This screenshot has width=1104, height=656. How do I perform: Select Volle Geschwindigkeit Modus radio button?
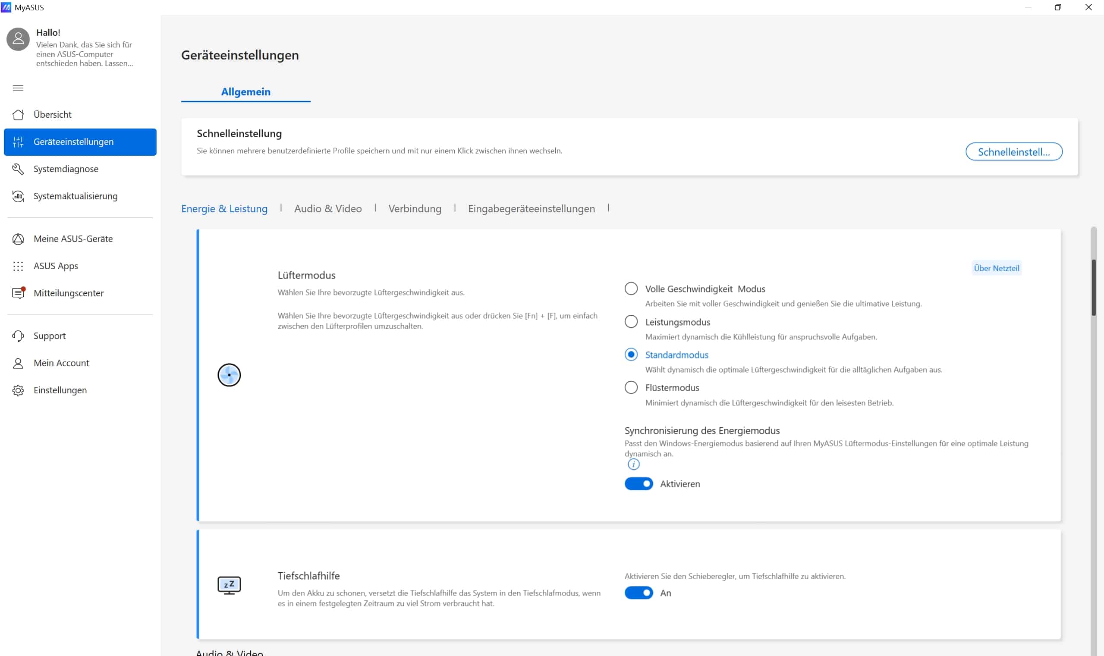tap(631, 289)
